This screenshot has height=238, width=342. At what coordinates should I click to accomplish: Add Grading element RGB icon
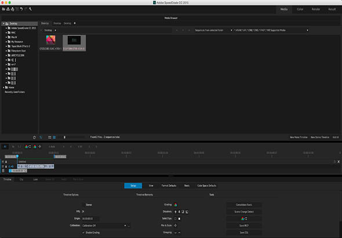coord(176,204)
